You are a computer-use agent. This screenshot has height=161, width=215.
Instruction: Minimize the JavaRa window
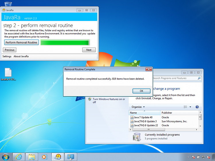80,10
